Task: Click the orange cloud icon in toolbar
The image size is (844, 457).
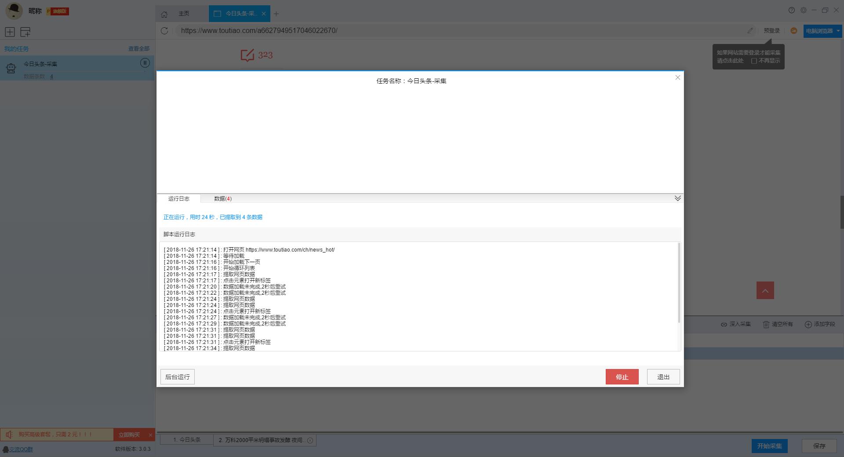Action: (x=794, y=30)
